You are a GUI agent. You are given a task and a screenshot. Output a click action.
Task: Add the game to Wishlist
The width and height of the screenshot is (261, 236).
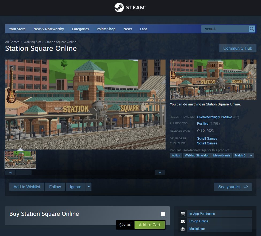[x=27, y=187]
